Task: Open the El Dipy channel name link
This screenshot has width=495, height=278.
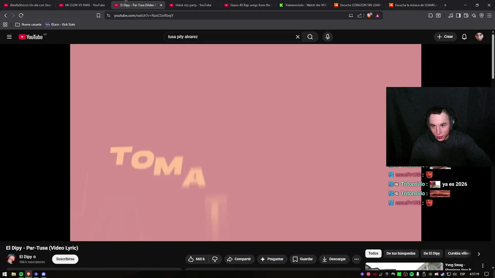Action: (26, 257)
